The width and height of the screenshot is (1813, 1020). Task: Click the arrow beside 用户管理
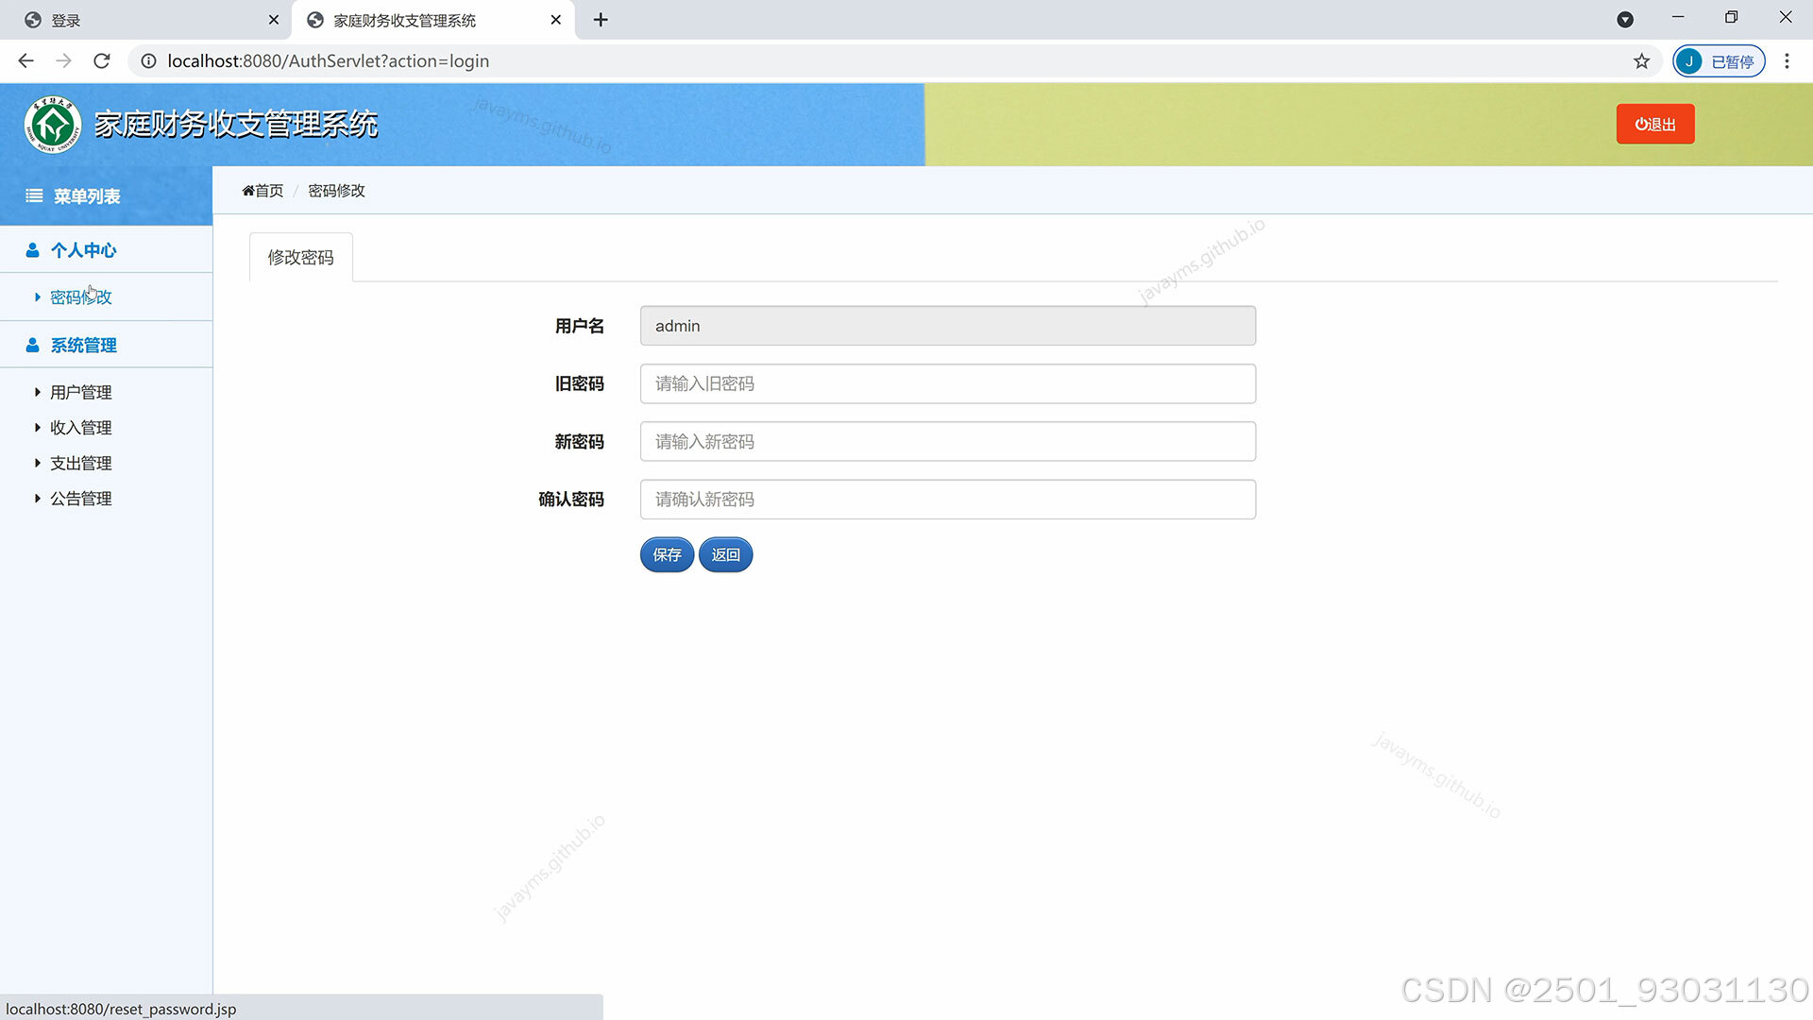point(37,392)
